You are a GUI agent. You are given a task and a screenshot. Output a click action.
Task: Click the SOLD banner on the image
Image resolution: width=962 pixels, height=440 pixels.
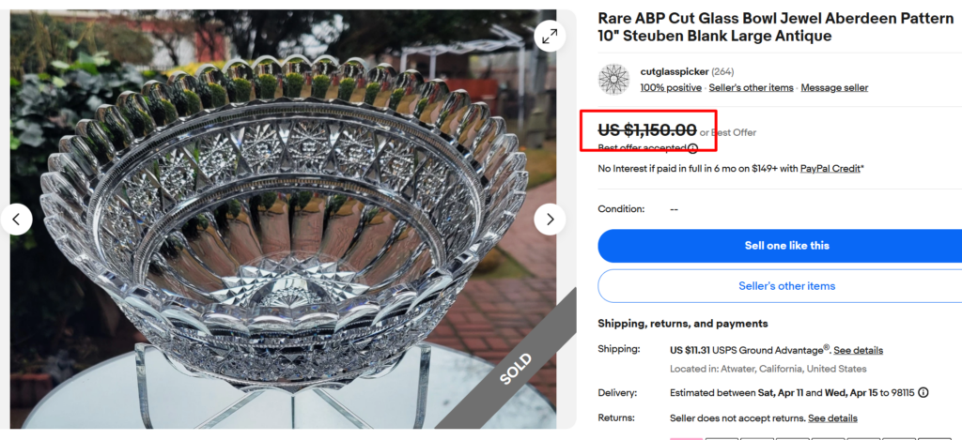(x=515, y=370)
